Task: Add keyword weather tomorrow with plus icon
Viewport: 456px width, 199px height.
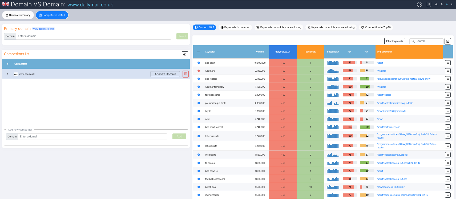Action: [x=199, y=87]
